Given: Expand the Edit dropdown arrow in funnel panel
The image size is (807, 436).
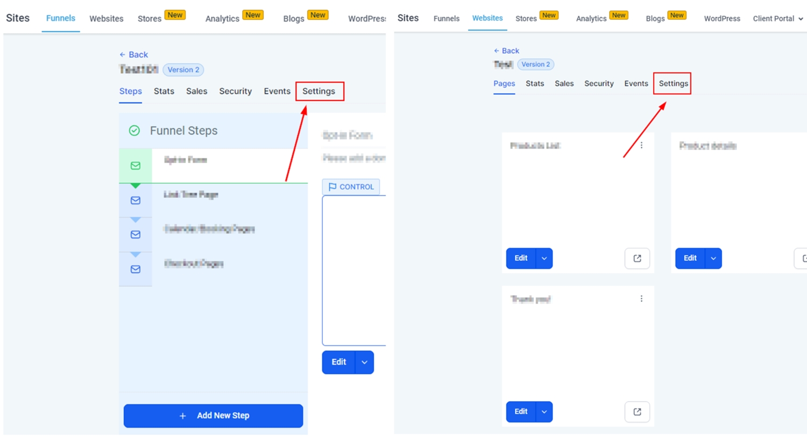Looking at the screenshot, I should click(x=364, y=362).
